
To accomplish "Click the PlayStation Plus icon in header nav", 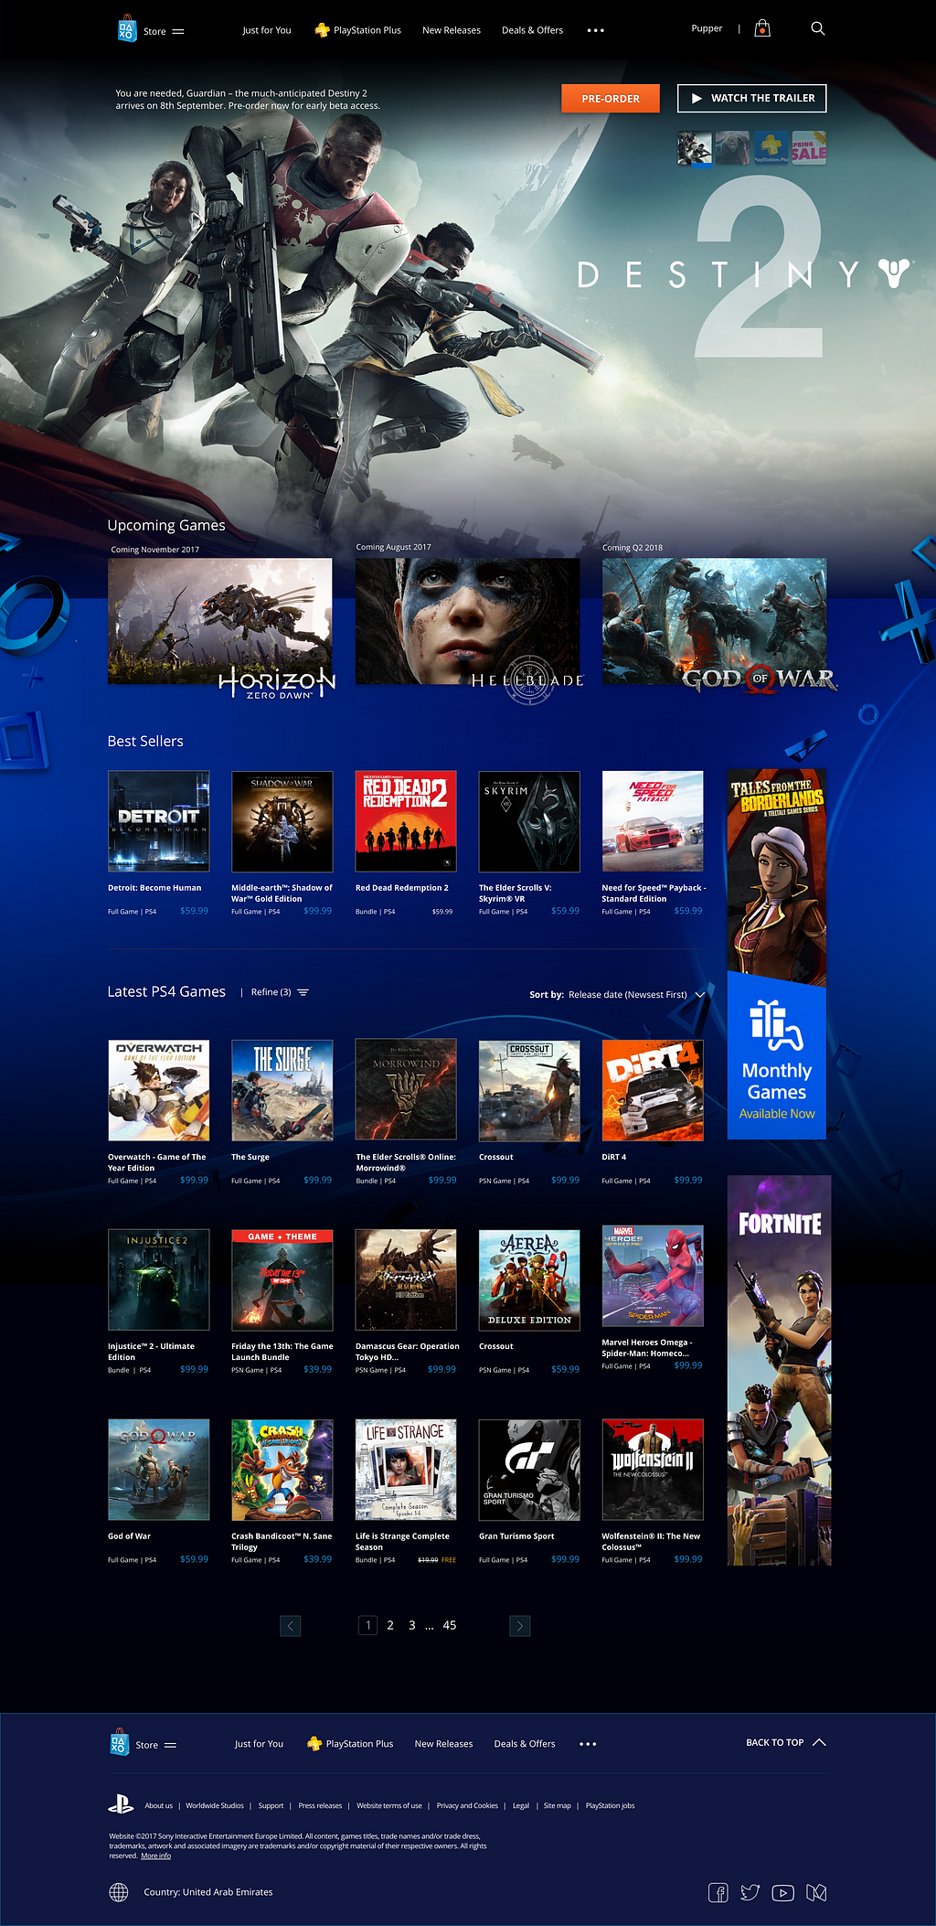I will (322, 30).
